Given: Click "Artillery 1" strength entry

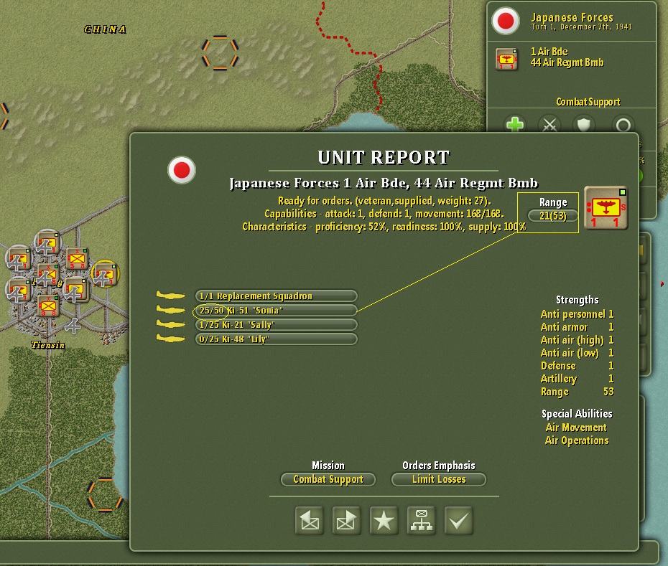Looking at the screenshot, I should (x=577, y=379).
